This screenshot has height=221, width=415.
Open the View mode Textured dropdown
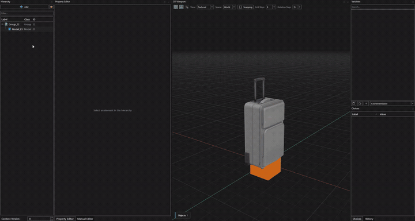[205, 7]
